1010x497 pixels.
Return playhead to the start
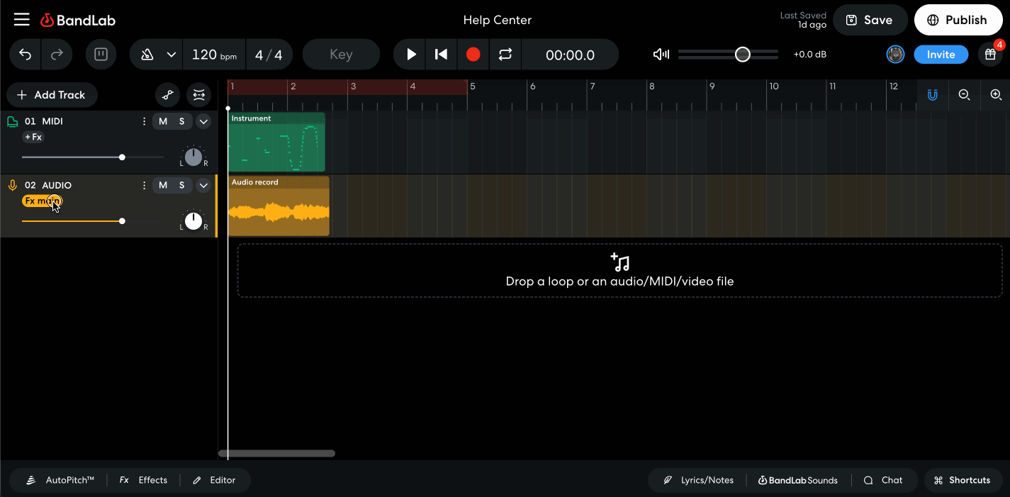point(441,55)
